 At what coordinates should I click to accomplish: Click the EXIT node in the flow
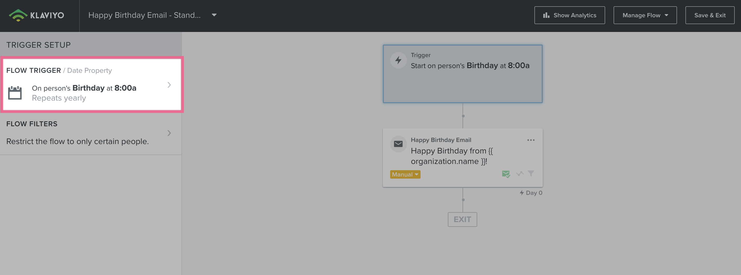point(462,219)
